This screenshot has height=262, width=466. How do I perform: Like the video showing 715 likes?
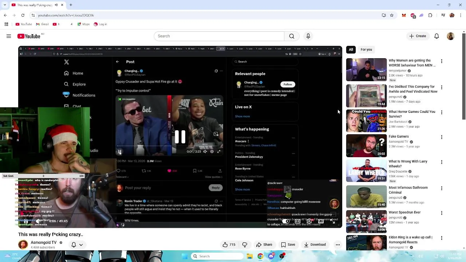[x=229, y=245]
